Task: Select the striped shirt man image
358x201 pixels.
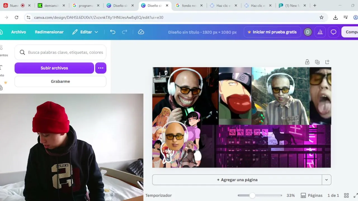Action: tap(281, 96)
